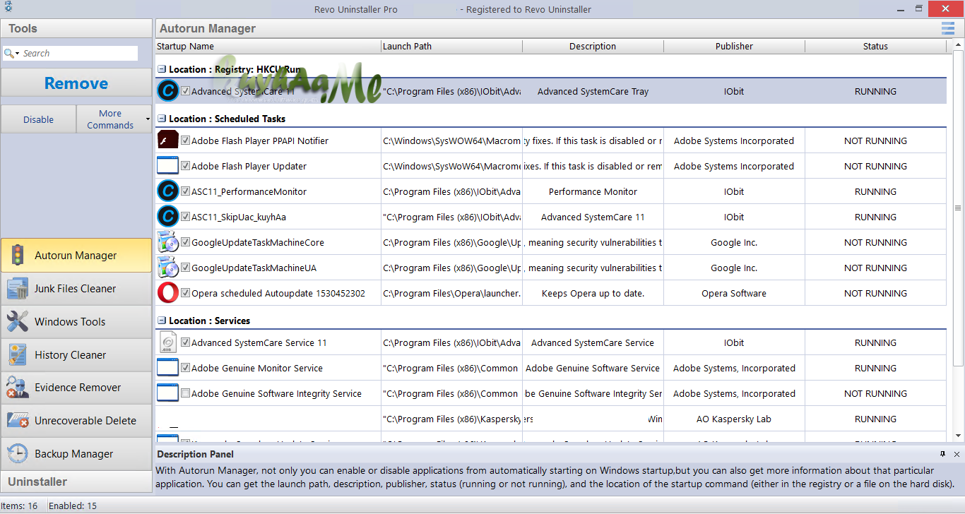Click the ASC11_SkipUac_kuyhAa icon

pos(167,217)
